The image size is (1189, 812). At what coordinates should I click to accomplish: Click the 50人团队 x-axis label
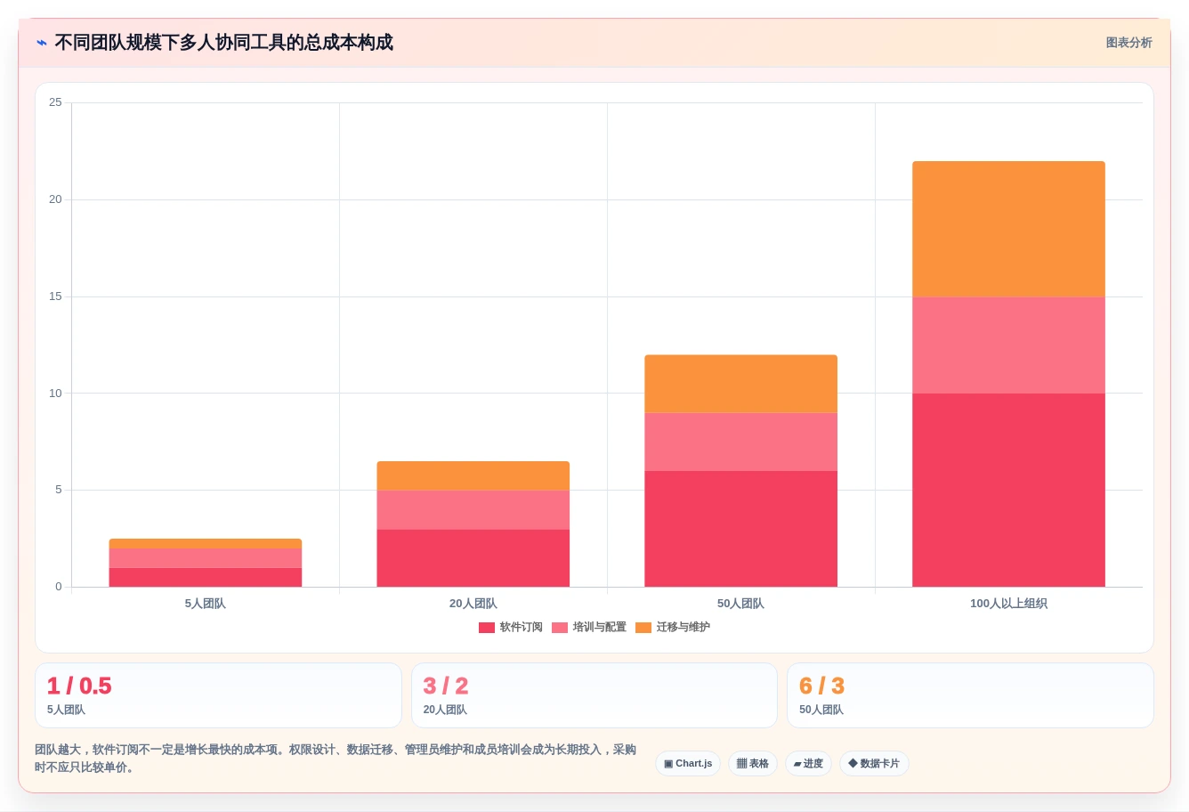(x=740, y=604)
